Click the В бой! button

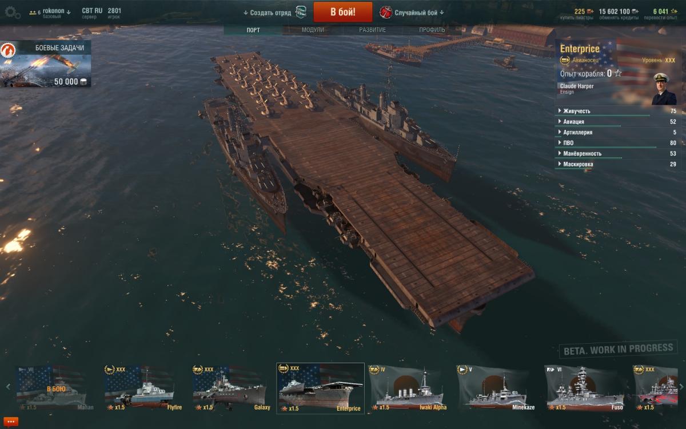click(343, 12)
